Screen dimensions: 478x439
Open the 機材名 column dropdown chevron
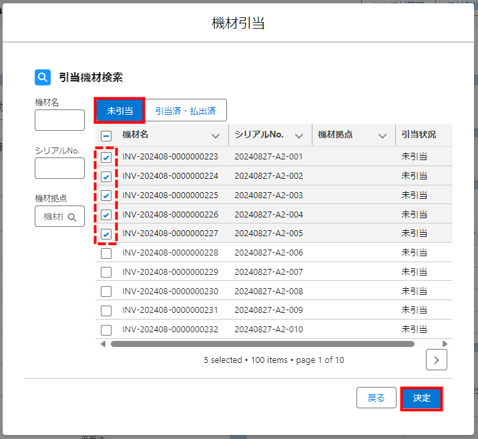pyautogui.click(x=215, y=135)
